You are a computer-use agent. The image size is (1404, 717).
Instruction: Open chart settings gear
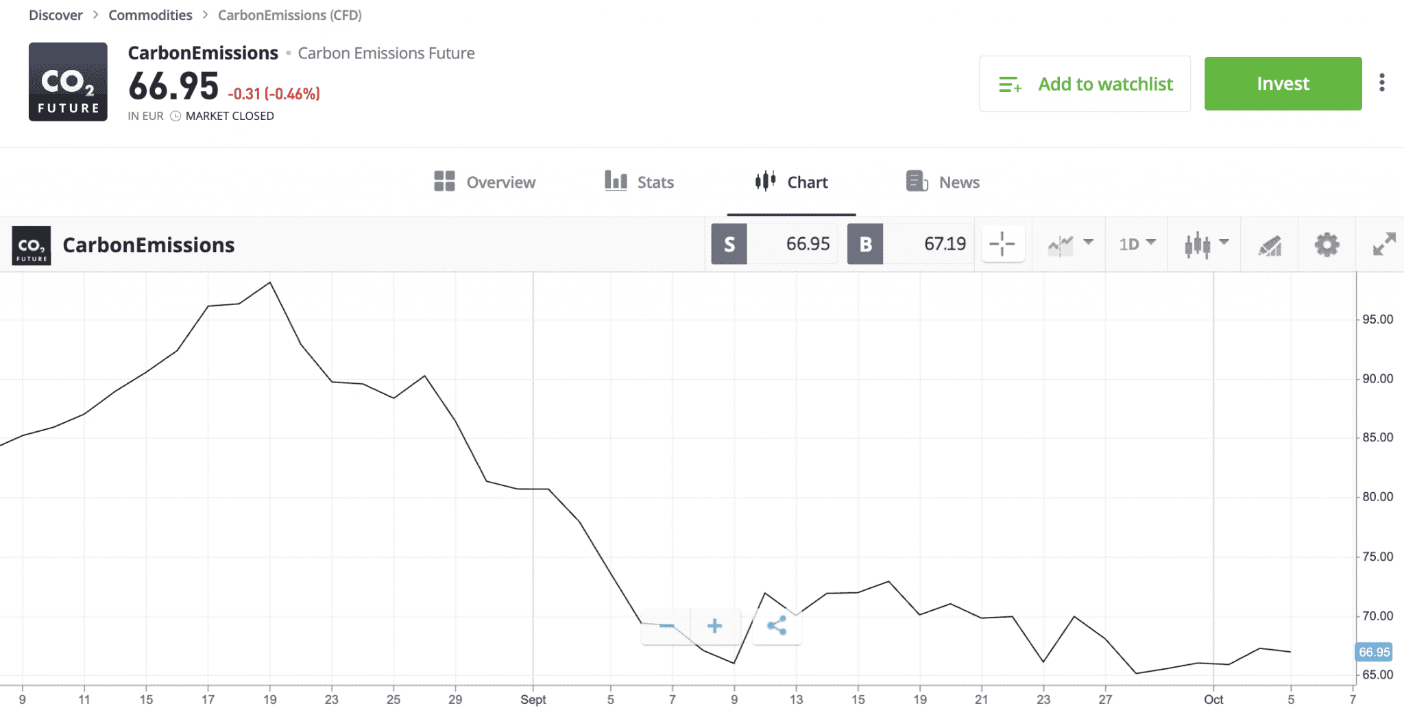point(1327,245)
